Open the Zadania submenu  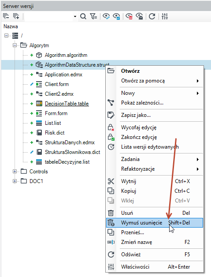pos(155,159)
